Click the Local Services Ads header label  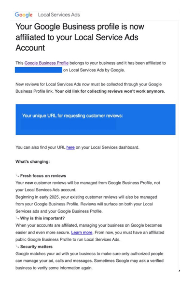(x=59, y=14)
